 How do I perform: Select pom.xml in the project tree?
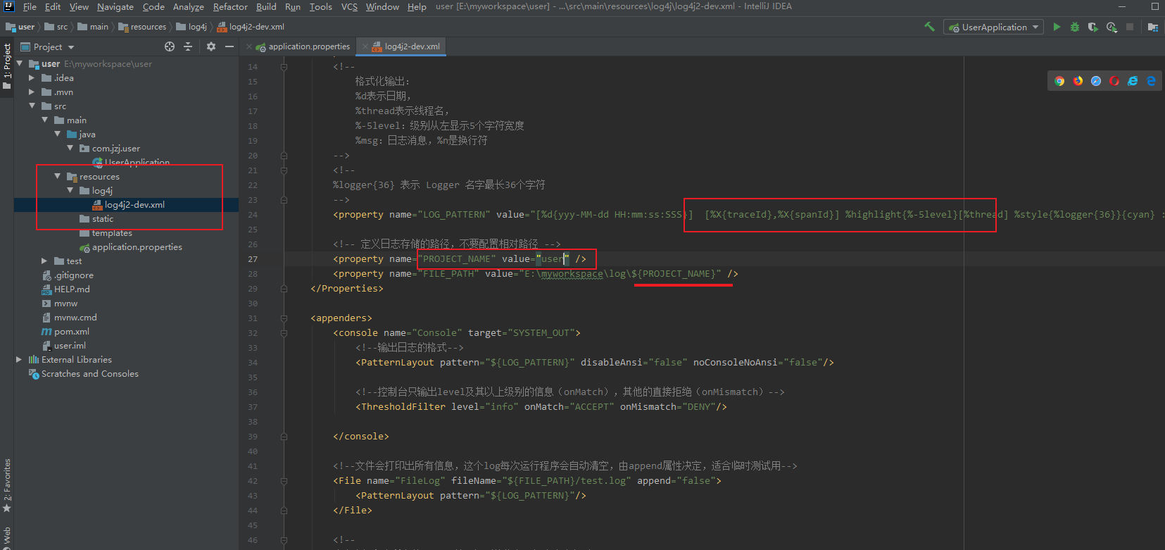72,332
